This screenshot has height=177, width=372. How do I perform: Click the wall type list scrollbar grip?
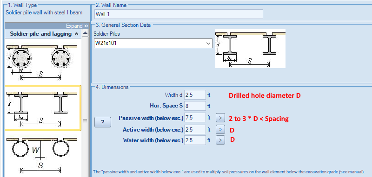[x=86, y=121]
